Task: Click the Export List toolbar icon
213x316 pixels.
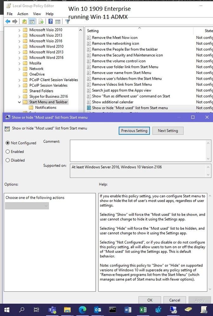Action: pyautogui.click(x=41, y=22)
